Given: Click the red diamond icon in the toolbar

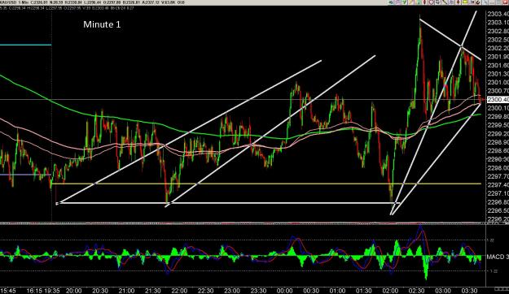Looking at the screenshot, I should pos(424,2).
